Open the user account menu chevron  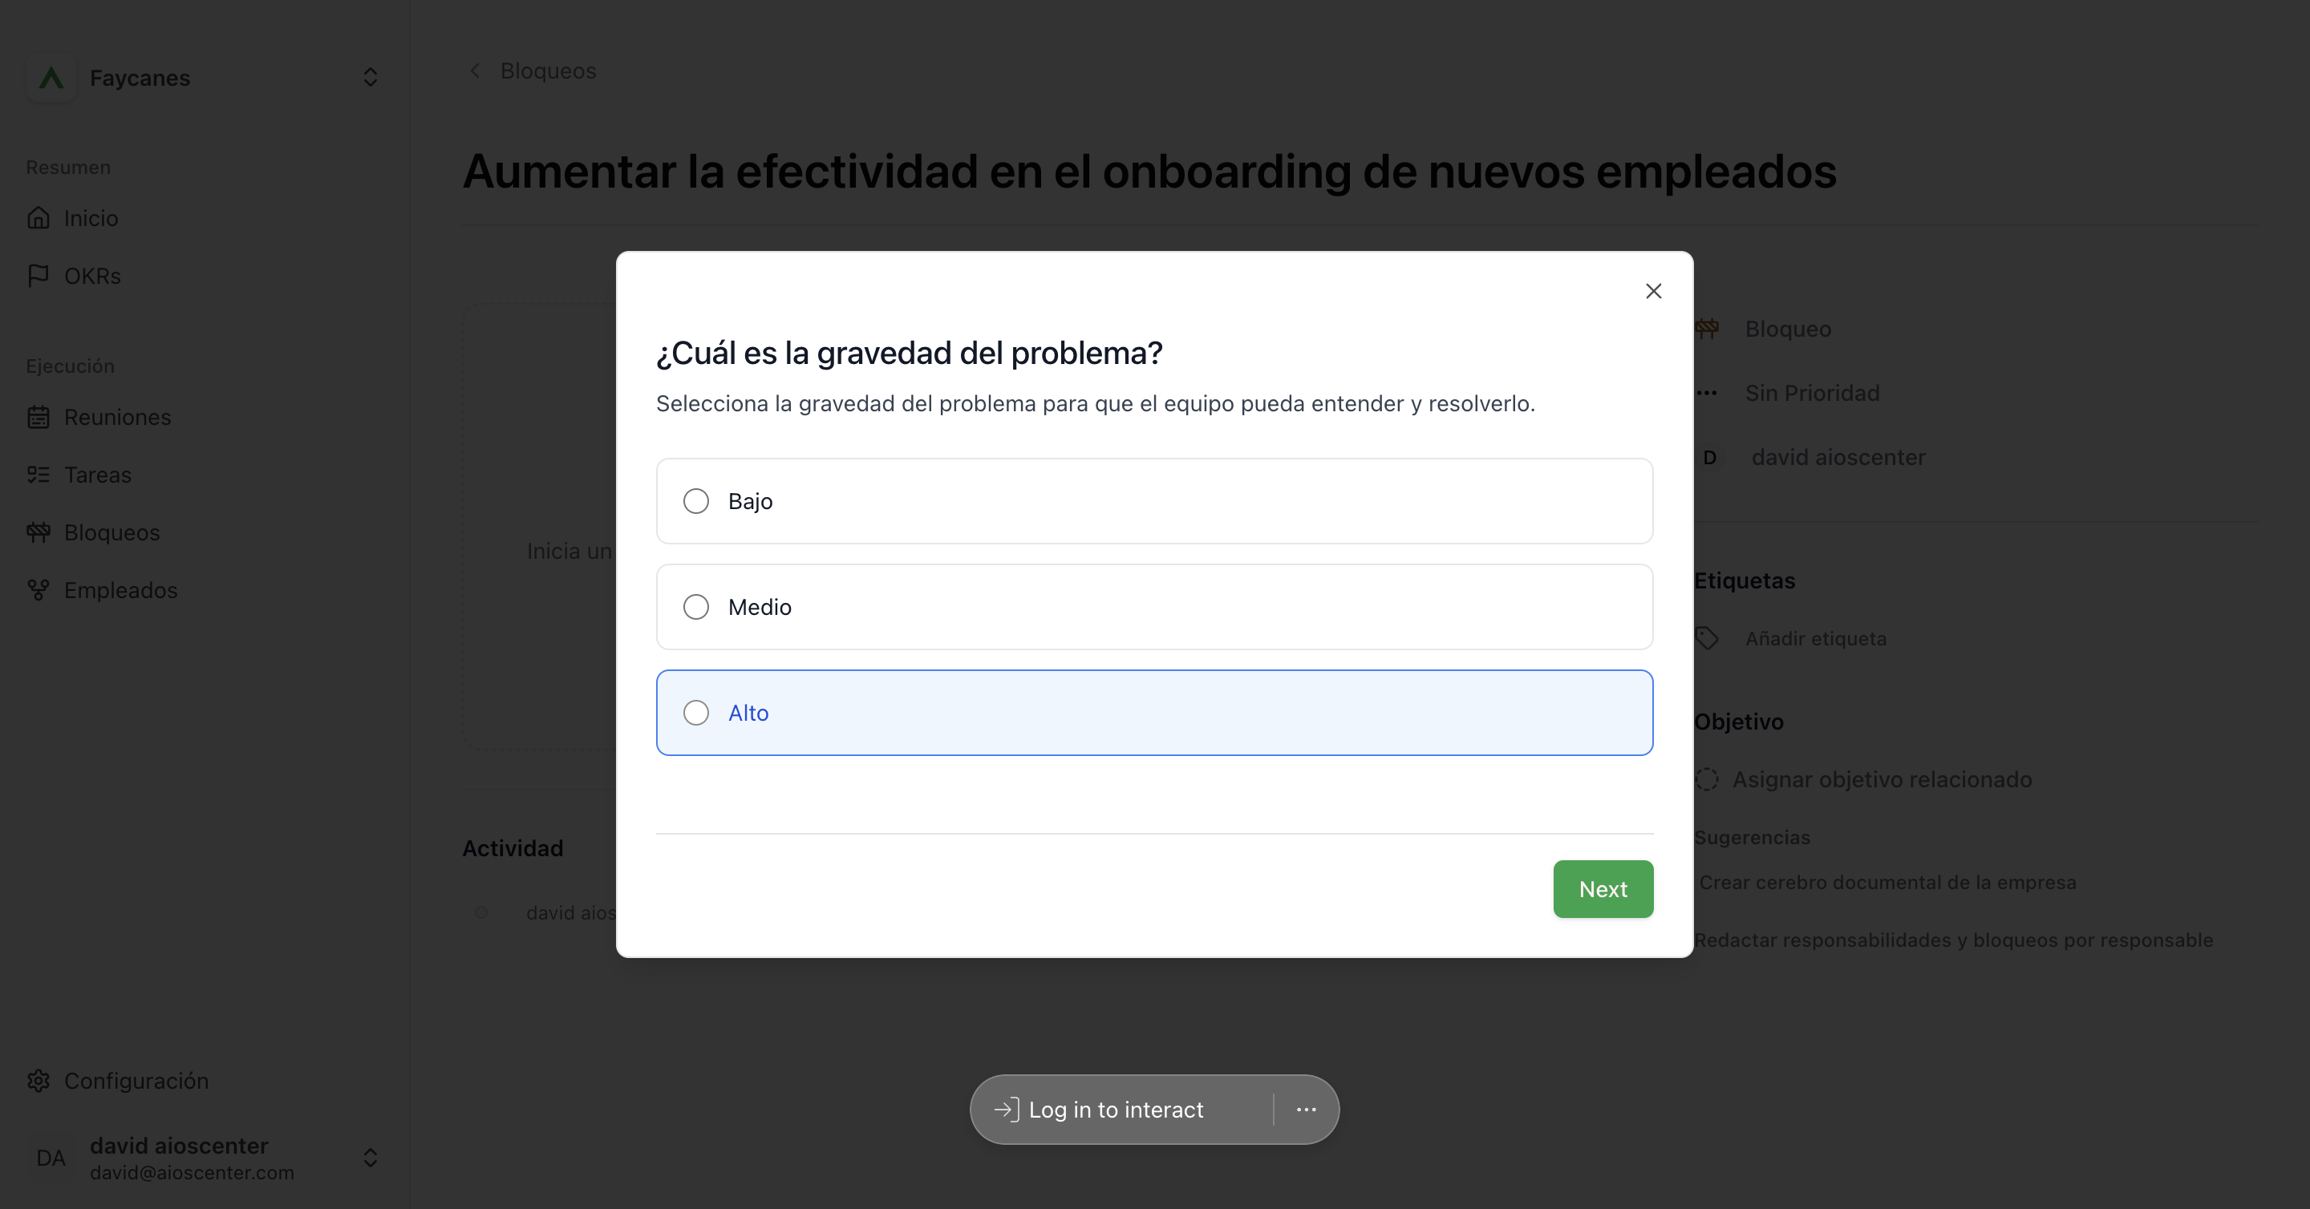[371, 1158]
